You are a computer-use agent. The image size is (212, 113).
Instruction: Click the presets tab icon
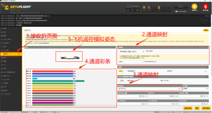pos(2,47)
